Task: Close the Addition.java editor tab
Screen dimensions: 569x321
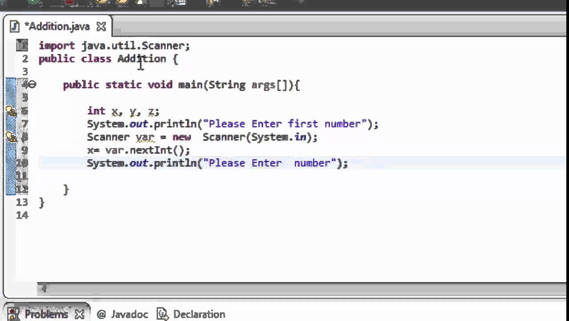Action: tap(101, 27)
